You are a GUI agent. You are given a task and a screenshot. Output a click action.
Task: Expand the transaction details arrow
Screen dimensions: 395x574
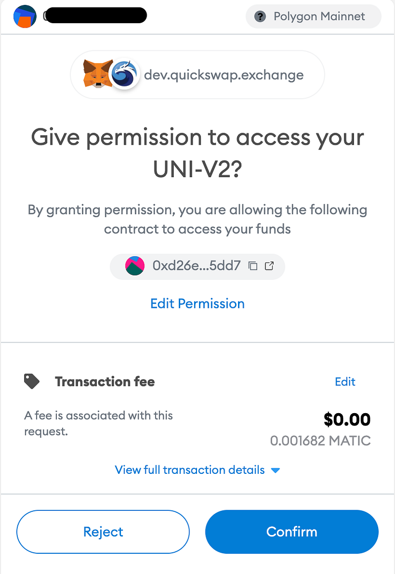[276, 470]
